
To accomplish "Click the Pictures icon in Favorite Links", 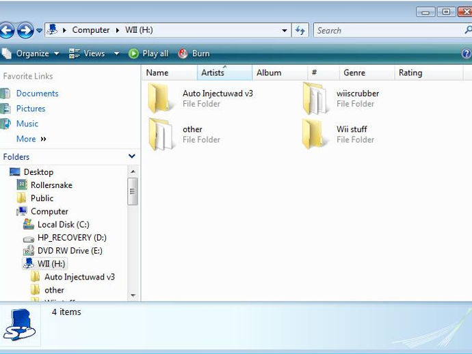I will (x=5, y=109).
